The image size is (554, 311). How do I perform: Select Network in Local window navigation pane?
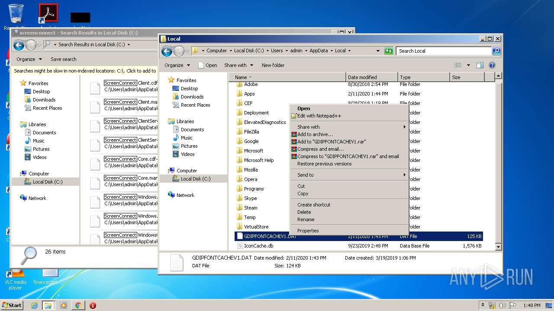[185, 195]
